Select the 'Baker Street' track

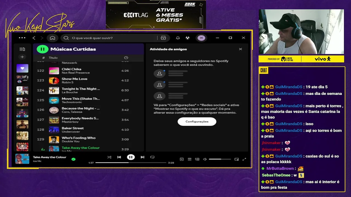pyautogui.click(x=88, y=130)
